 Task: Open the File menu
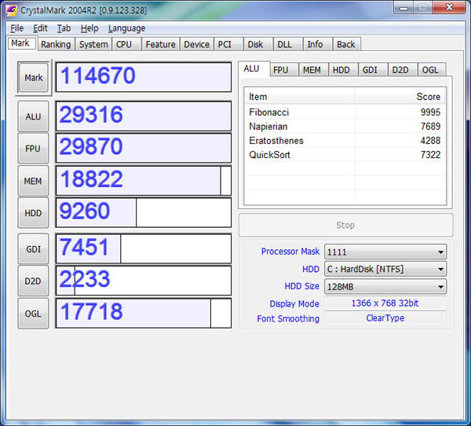pos(16,28)
